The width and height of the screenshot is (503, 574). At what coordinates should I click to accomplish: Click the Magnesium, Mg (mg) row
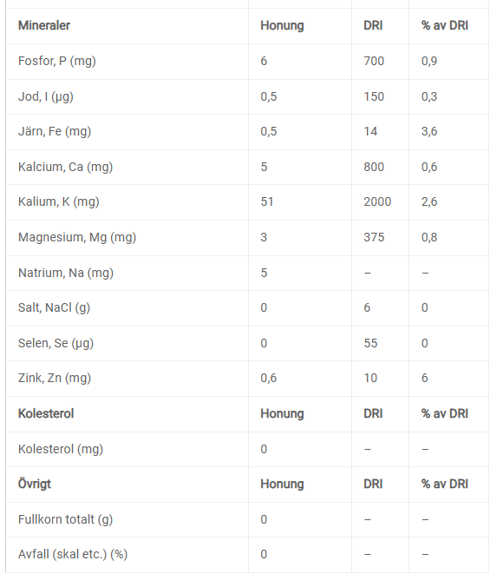[247, 238]
